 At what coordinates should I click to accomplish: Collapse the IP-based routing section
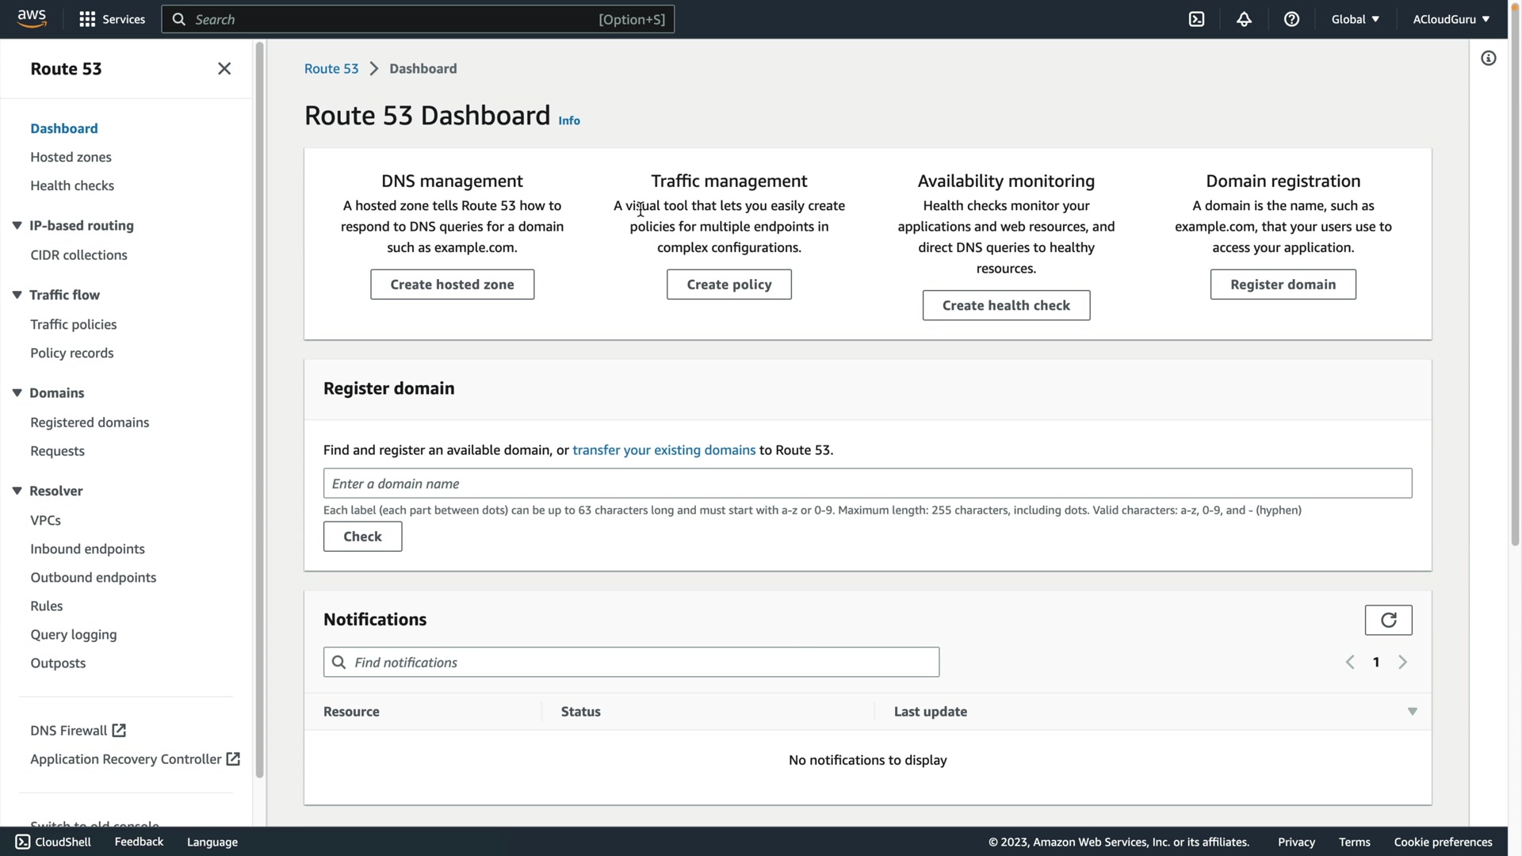click(17, 226)
